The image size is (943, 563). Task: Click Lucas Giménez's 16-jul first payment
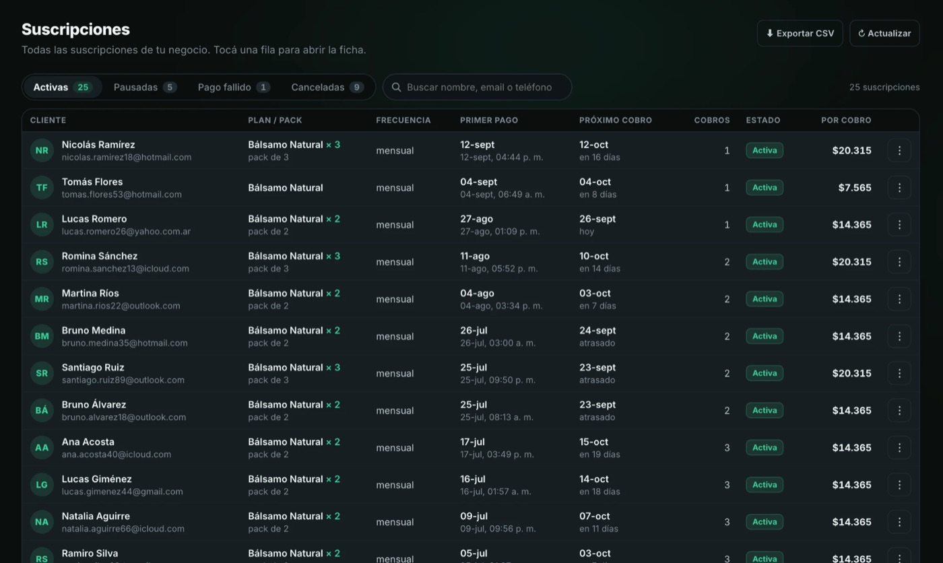click(x=473, y=479)
